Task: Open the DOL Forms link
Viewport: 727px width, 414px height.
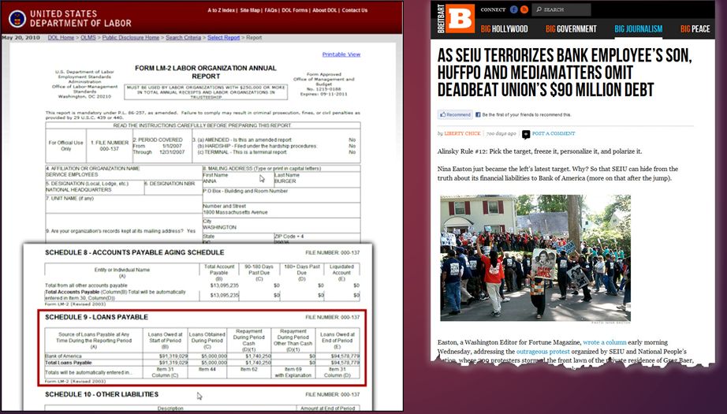Action: 294,10
